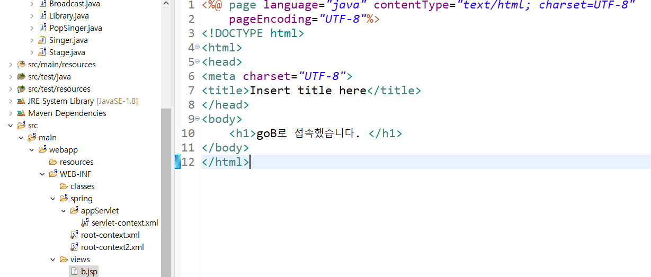Click the closing body tag on line 11
The height and width of the screenshot is (277, 651).
coord(226,148)
